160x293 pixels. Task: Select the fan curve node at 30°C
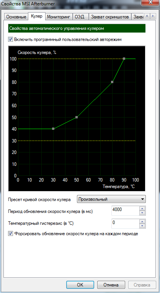click(53, 129)
